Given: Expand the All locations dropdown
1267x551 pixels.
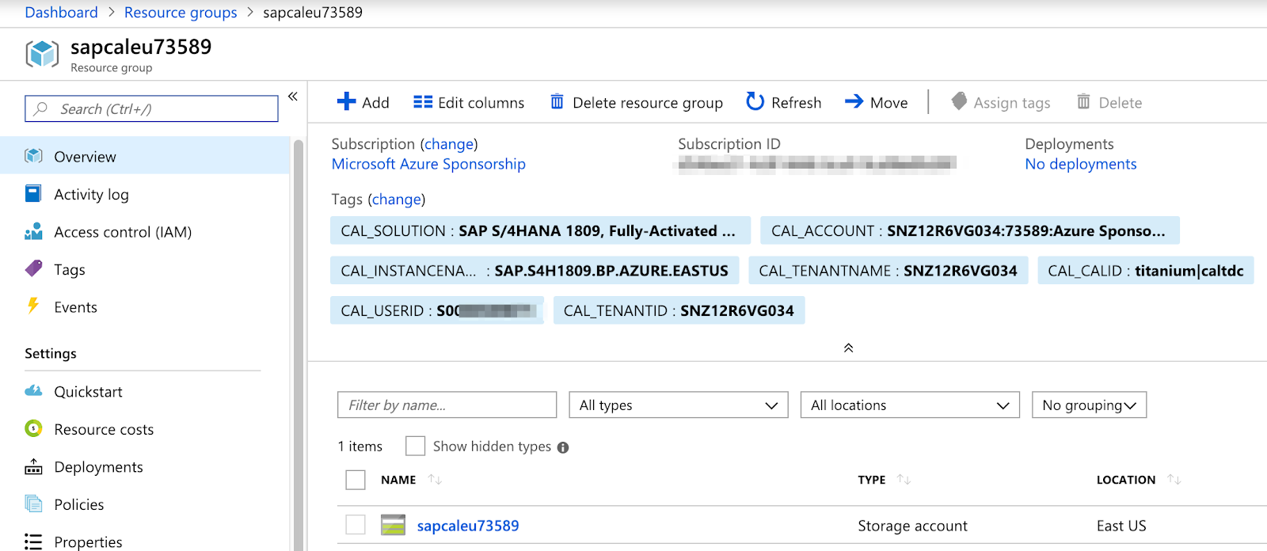Looking at the screenshot, I should pos(910,405).
